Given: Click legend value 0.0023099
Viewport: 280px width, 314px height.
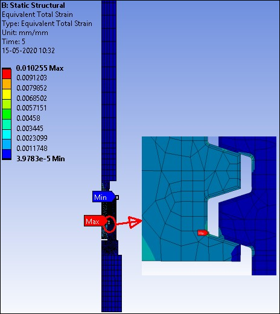Looking at the screenshot, I should pyautogui.click(x=32, y=138).
